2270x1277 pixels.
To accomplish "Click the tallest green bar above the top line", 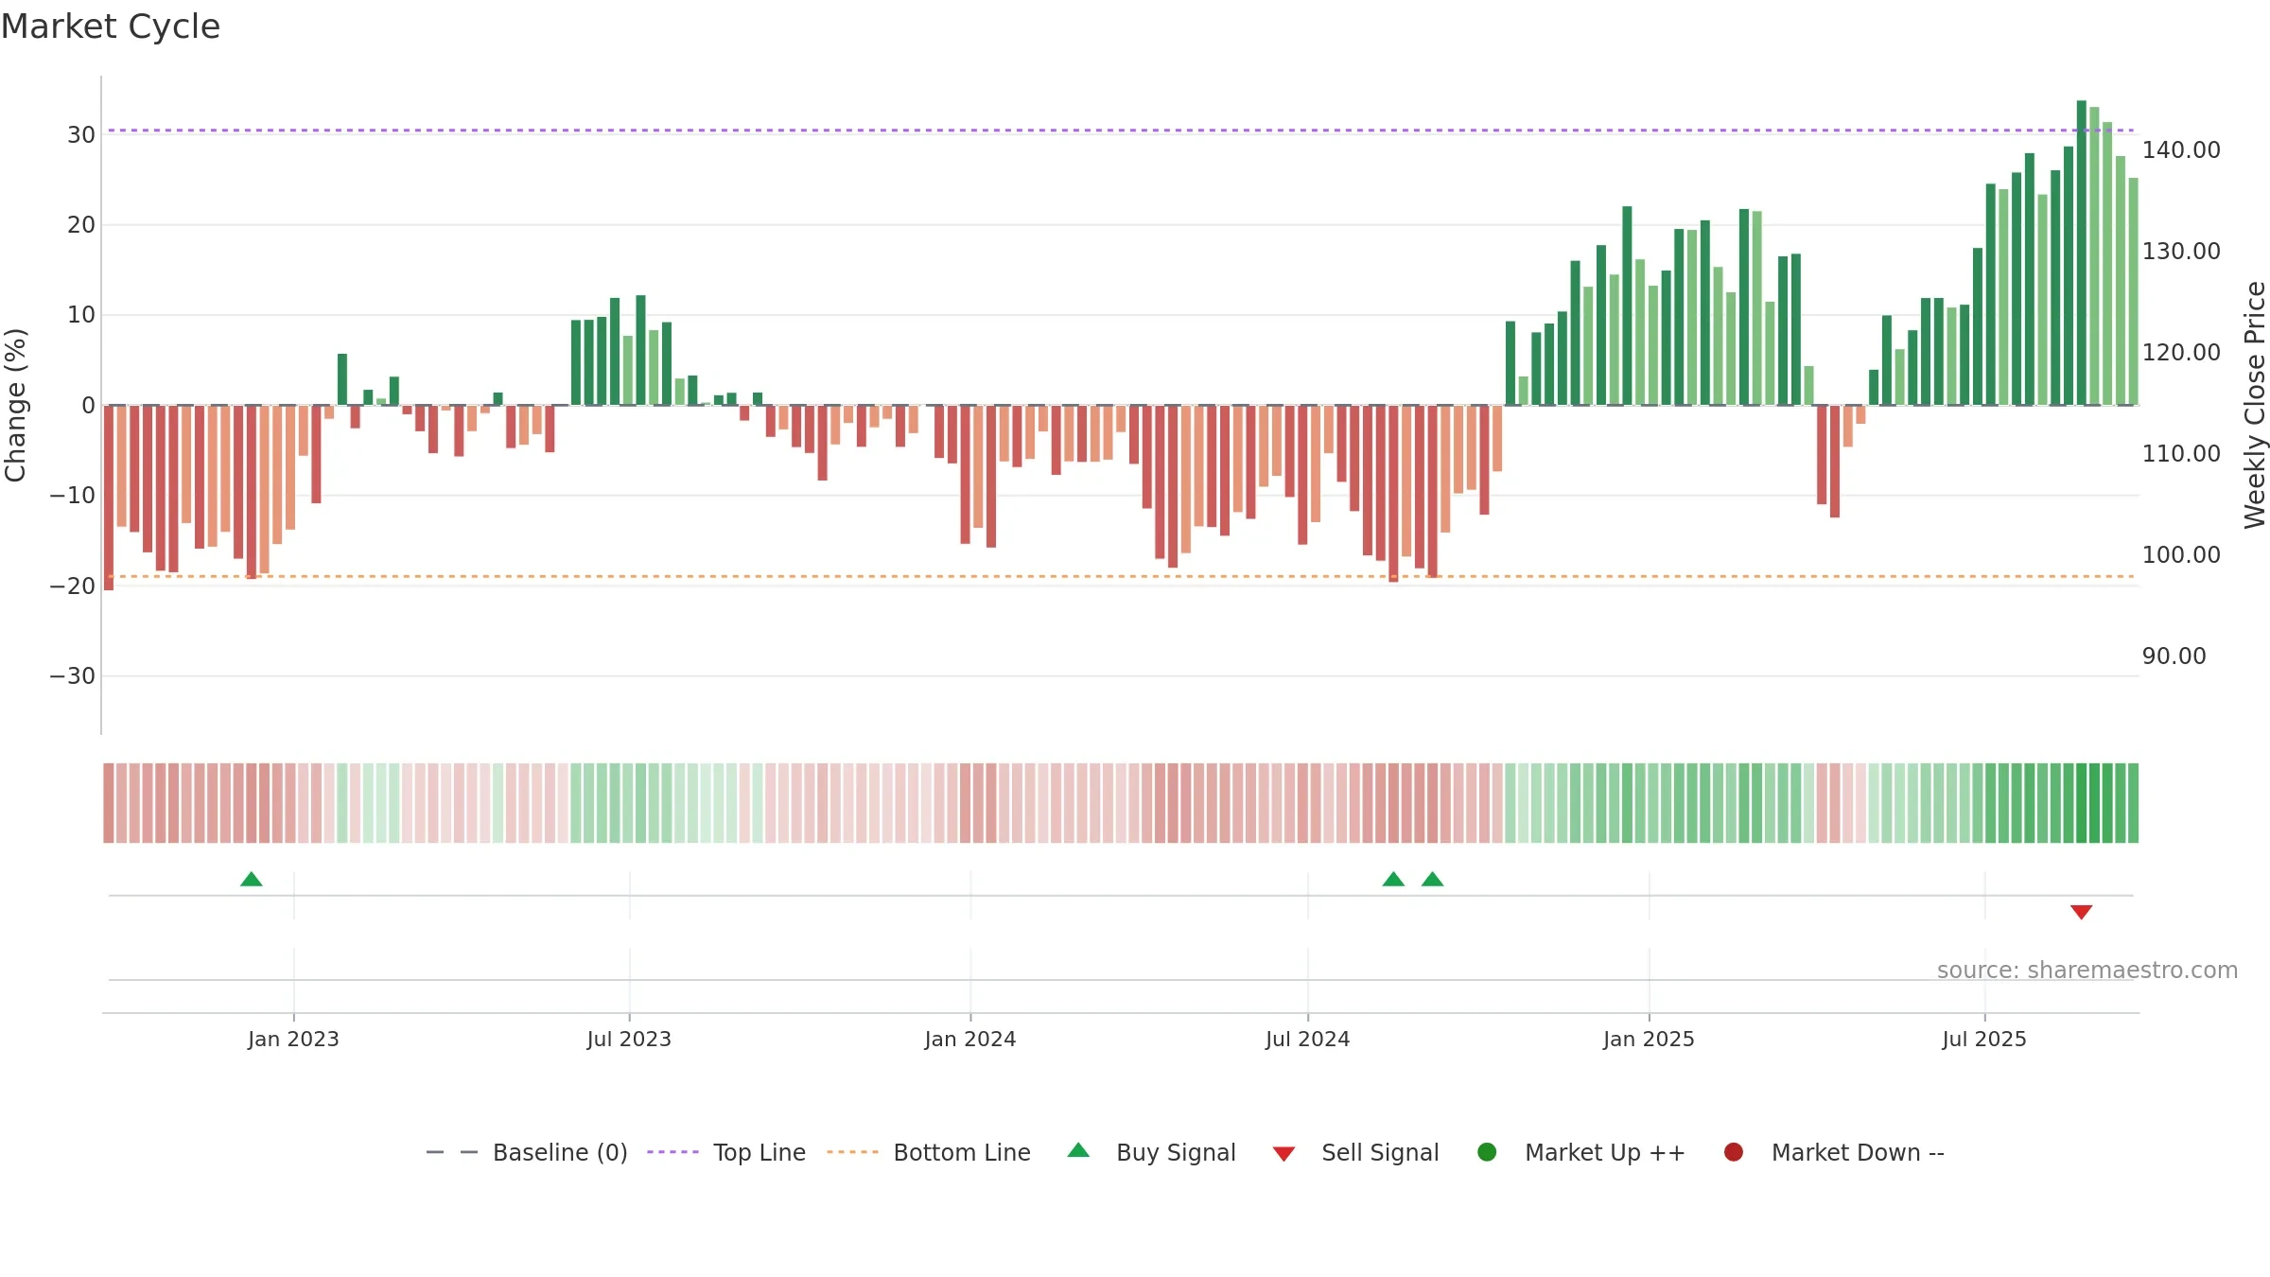I will click(2081, 253).
